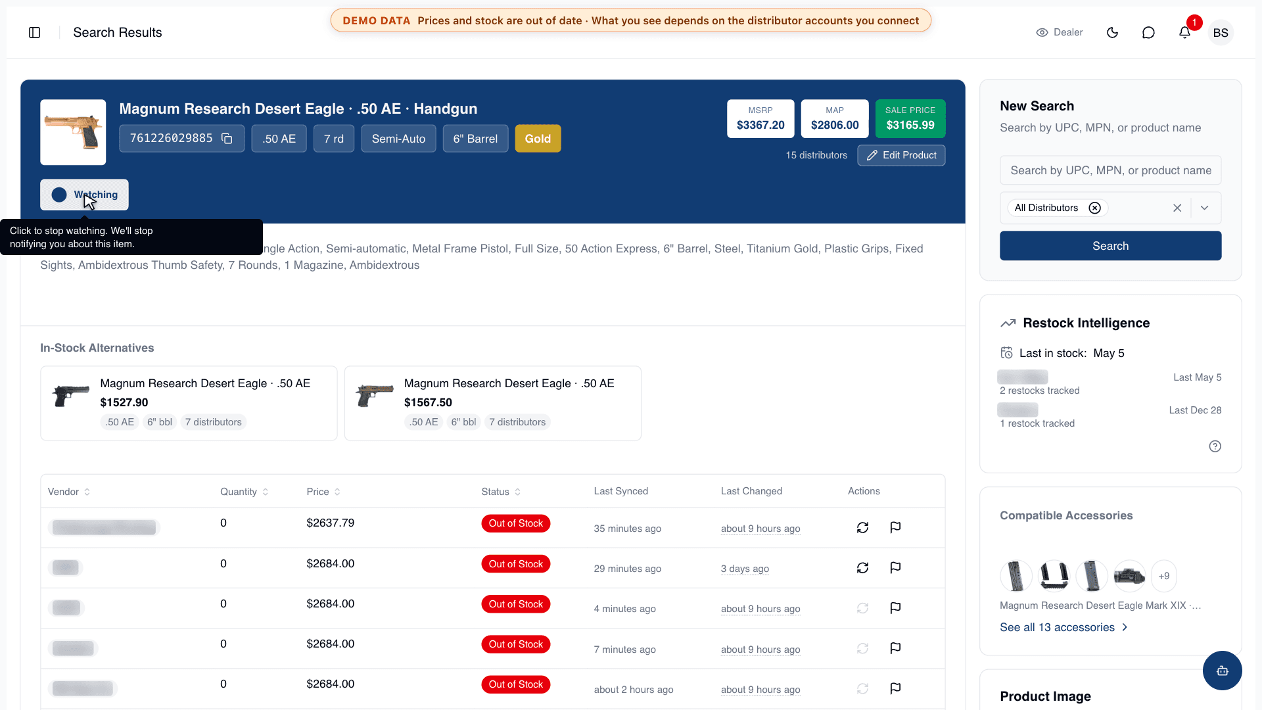
Task: Switch to dark mode via moon icon
Action: [x=1112, y=32]
